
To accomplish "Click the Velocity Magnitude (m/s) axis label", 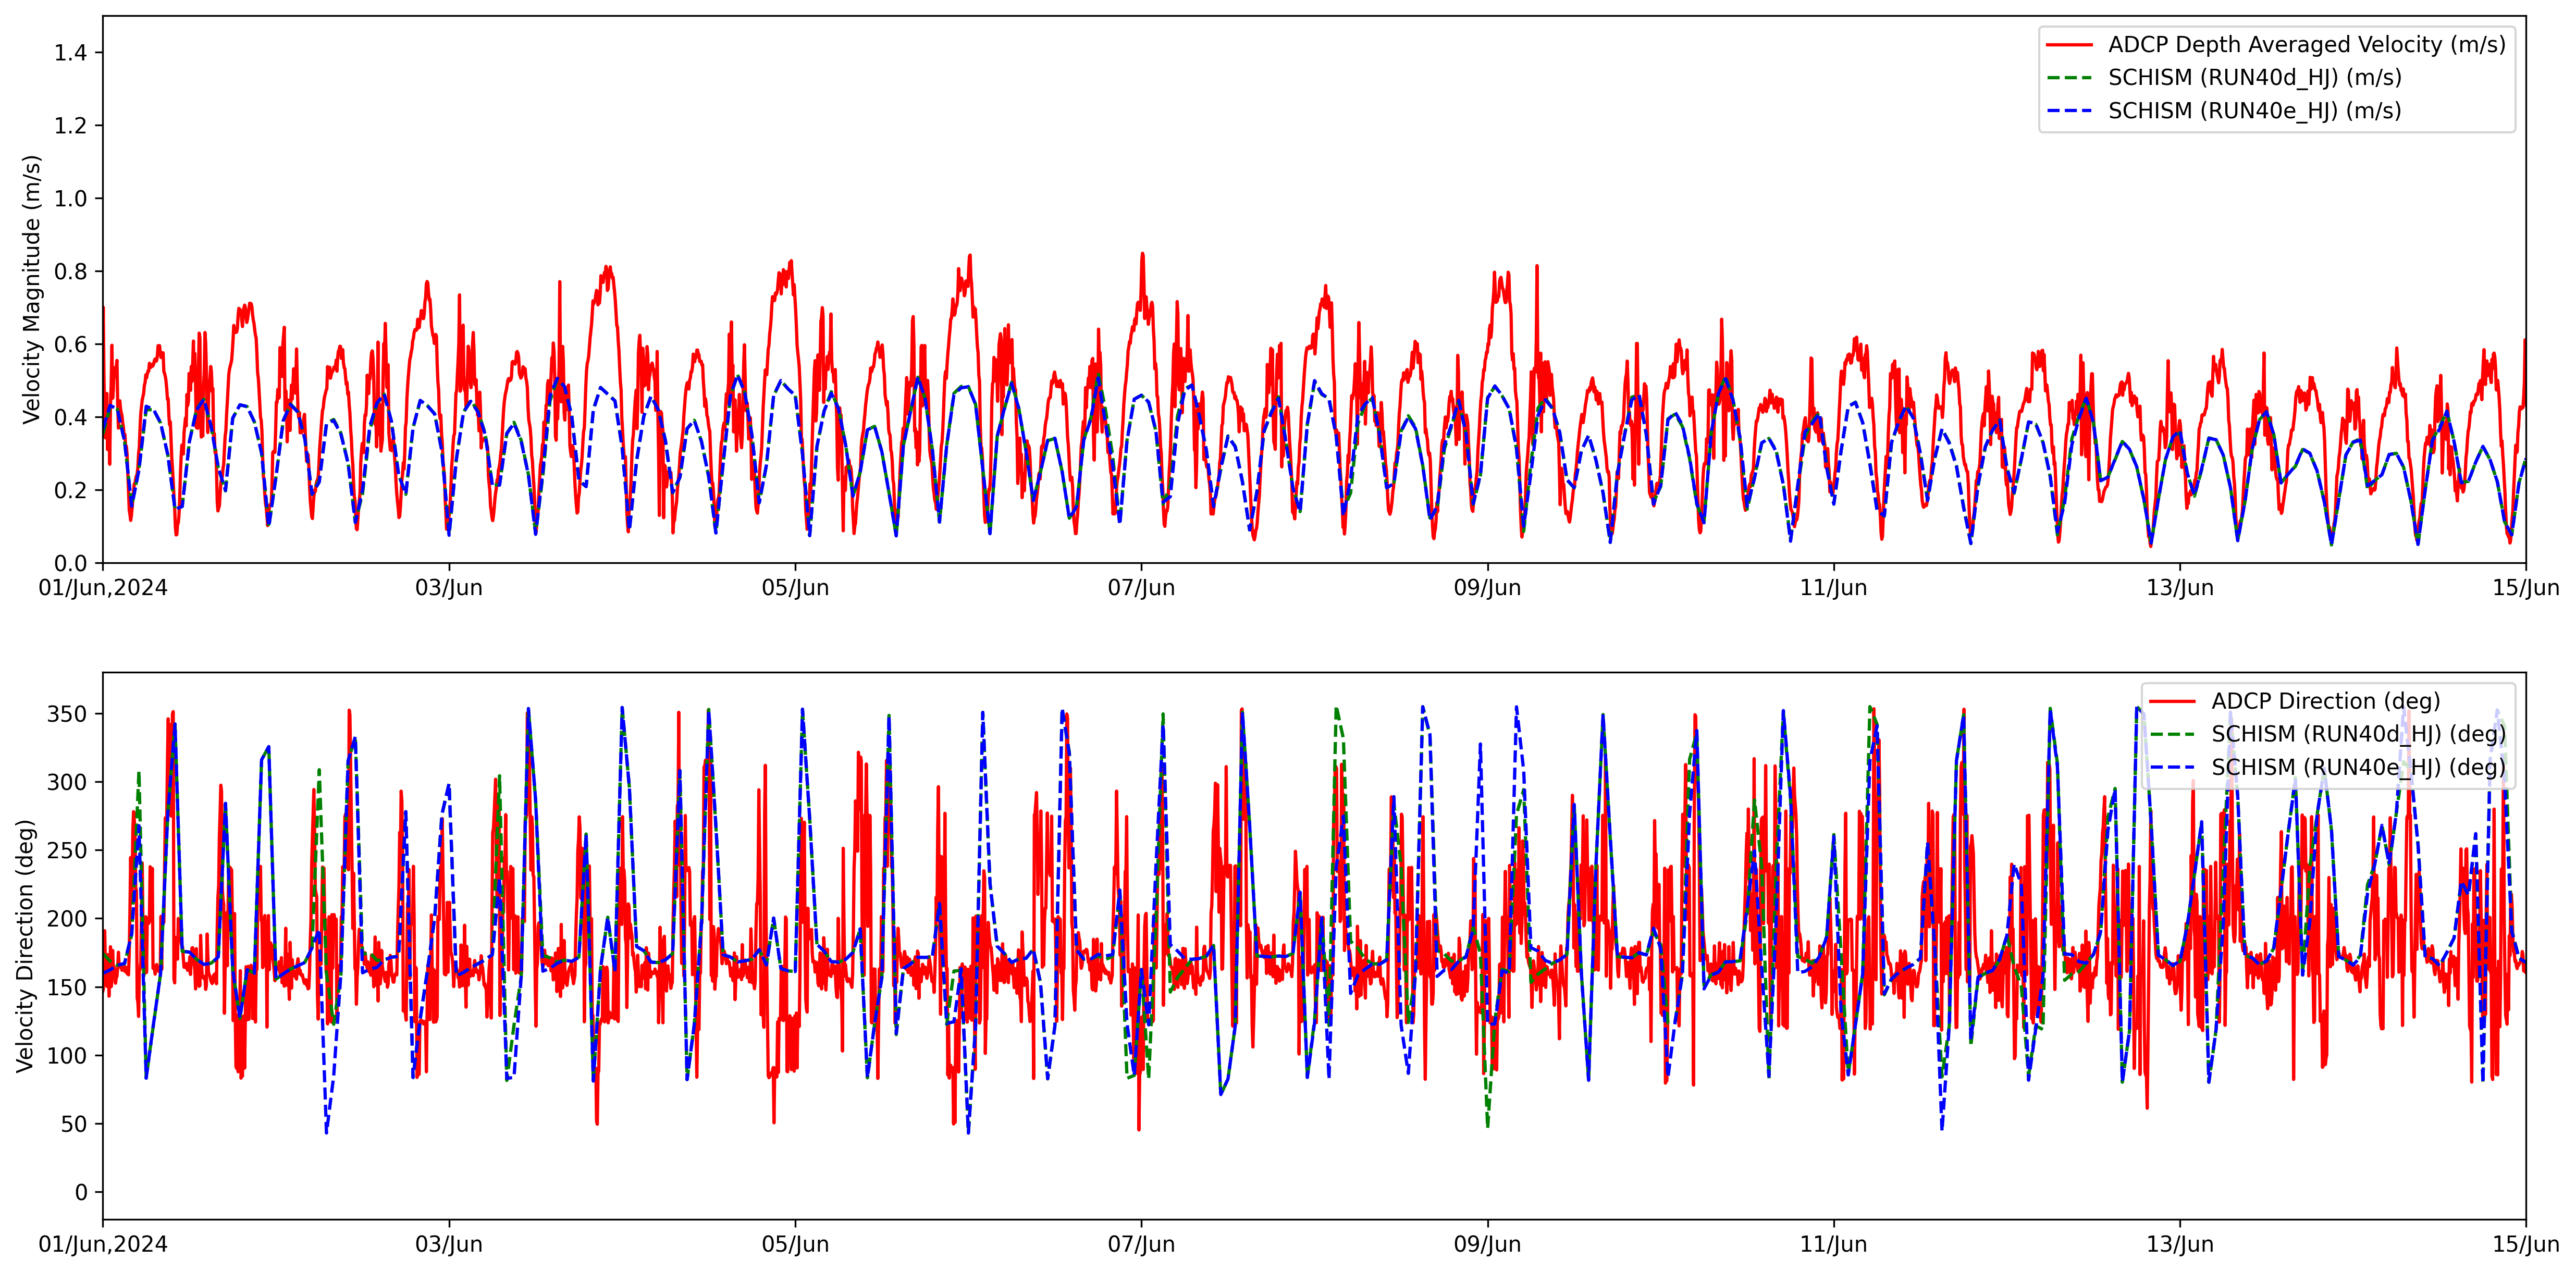I will (x=32, y=289).
